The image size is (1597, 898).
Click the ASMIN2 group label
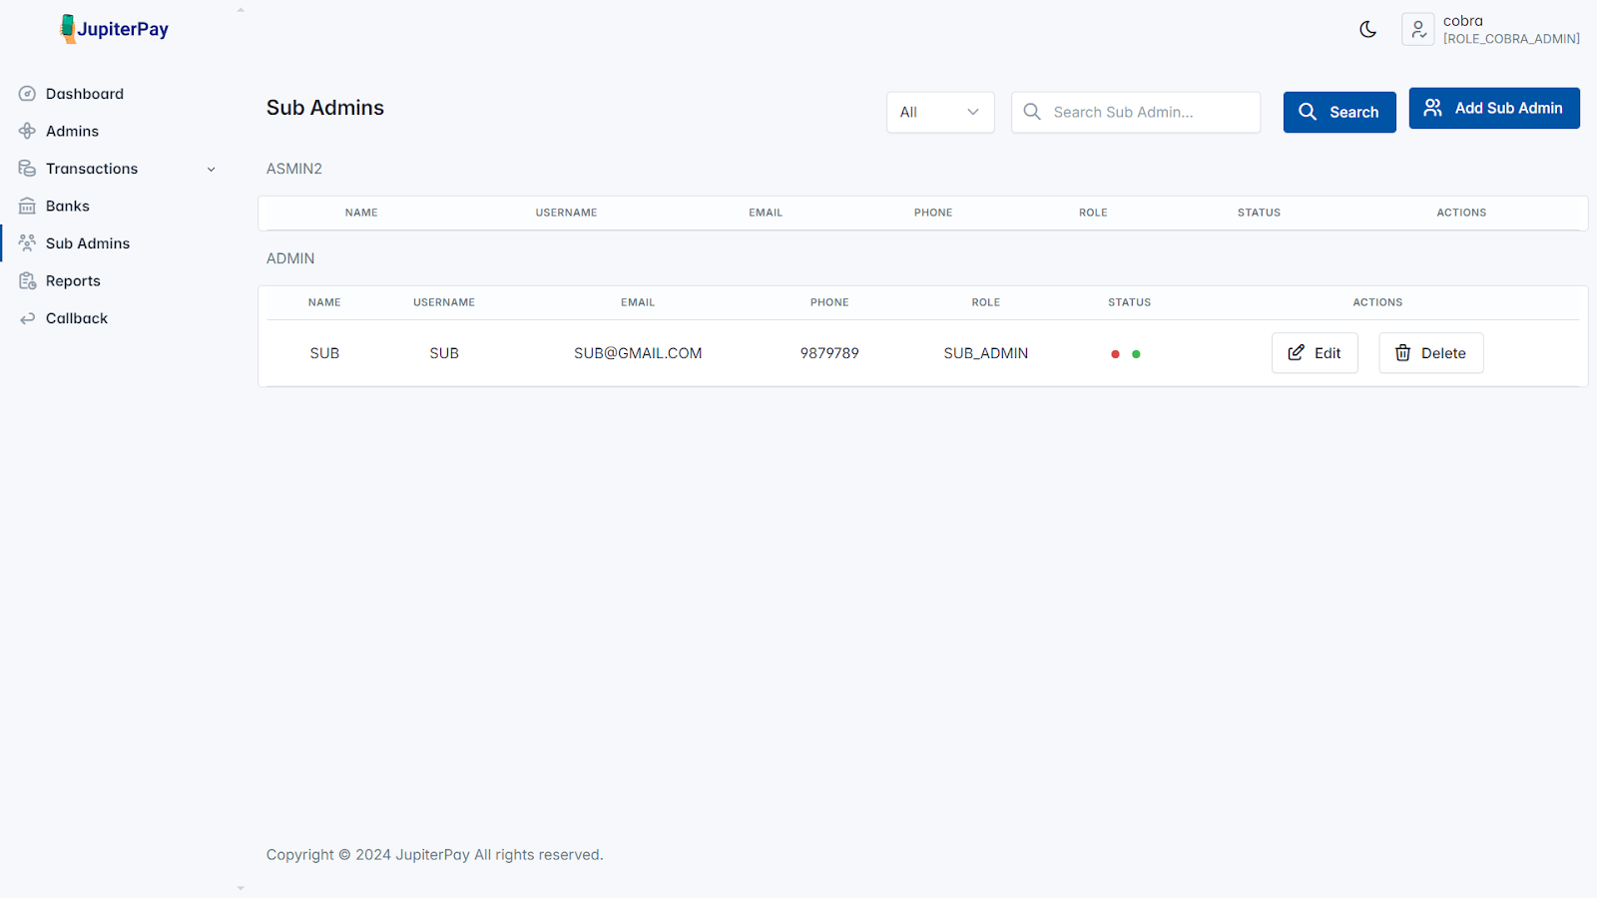coord(294,169)
